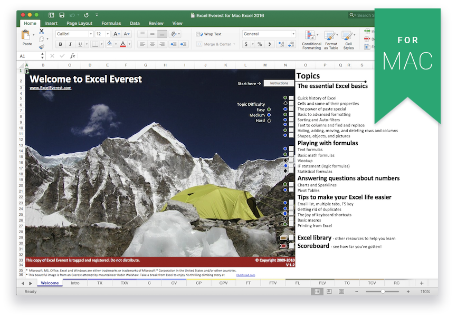Open the Calibri font name dropdown
The width and height of the screenshot is (457, 319).
[91, 34]
